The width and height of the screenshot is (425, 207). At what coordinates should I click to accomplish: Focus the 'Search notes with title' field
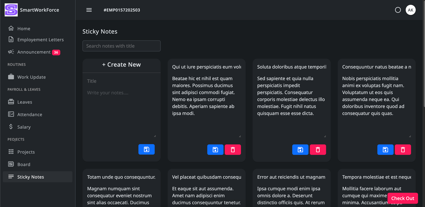click(121, 46)
